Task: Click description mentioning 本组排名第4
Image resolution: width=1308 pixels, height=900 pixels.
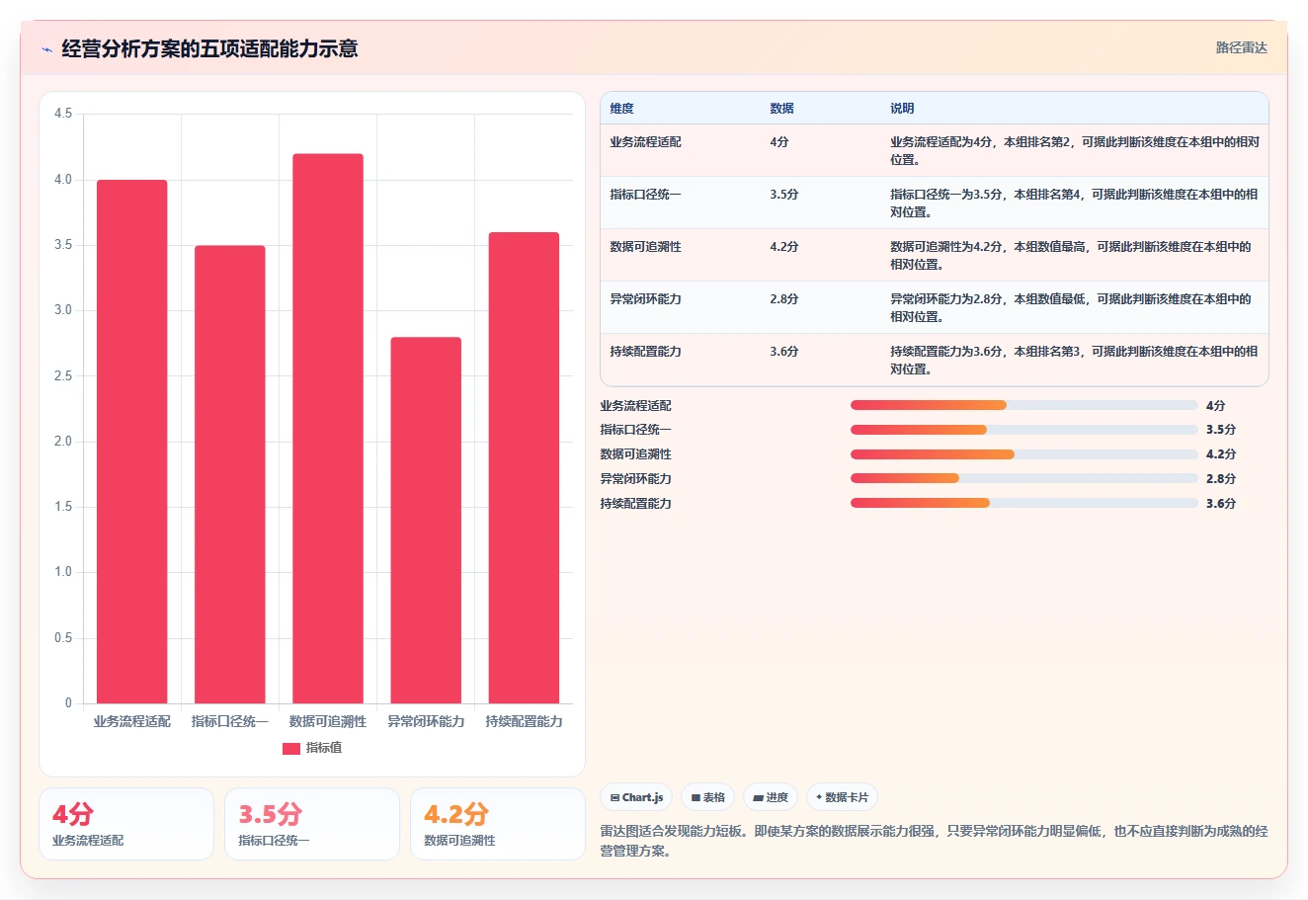Action: (1074, 204)
